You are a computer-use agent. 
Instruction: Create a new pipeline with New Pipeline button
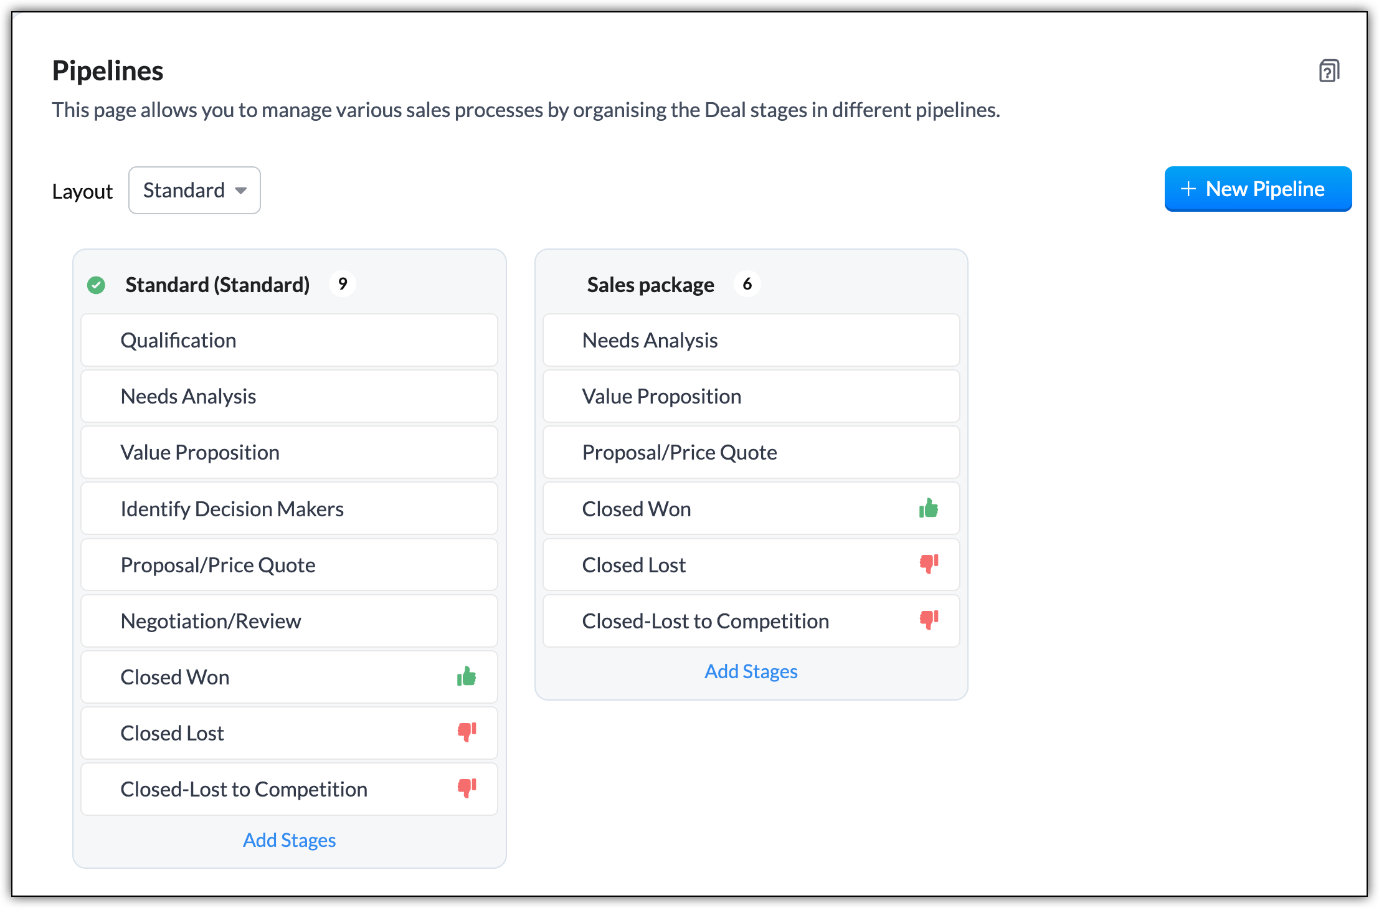click(1258, 189)
